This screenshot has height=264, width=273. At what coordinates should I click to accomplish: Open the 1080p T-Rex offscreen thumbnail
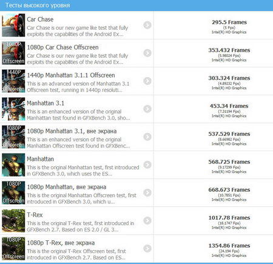click(x=13, y=248)
